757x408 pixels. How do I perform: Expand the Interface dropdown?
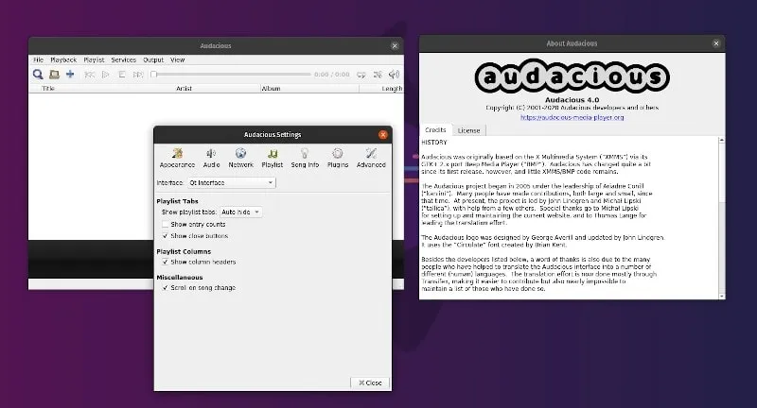(231, 182)
